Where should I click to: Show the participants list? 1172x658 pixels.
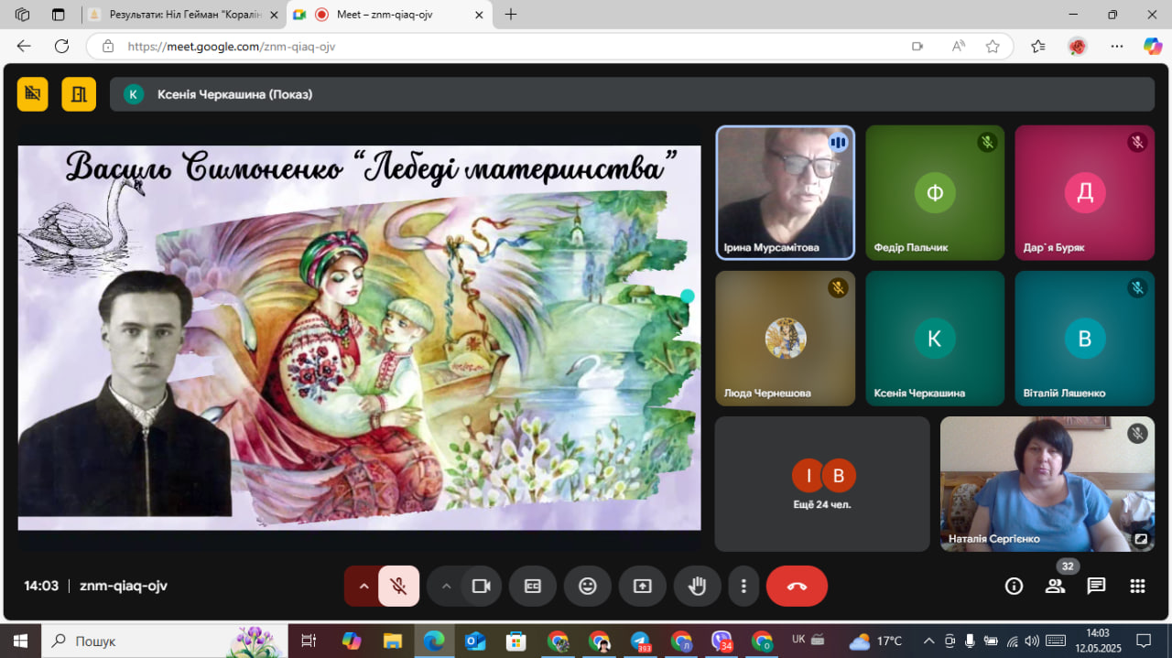click(1055, 586)
